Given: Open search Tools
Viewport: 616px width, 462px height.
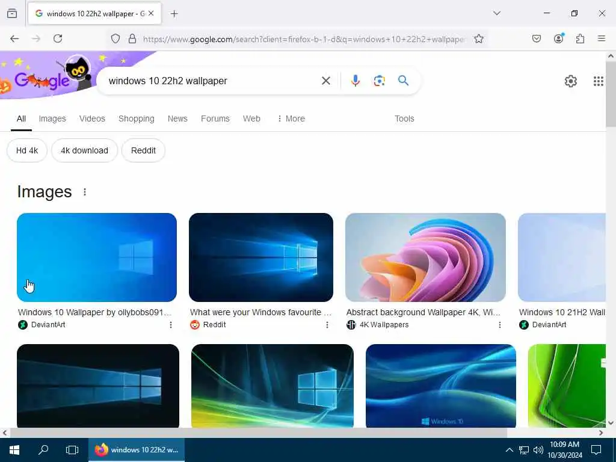Looking at the screenshot, I should (404, 119).
